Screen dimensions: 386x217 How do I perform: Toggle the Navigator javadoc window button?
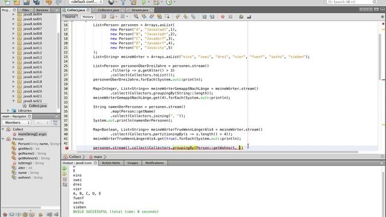(55, 122)
